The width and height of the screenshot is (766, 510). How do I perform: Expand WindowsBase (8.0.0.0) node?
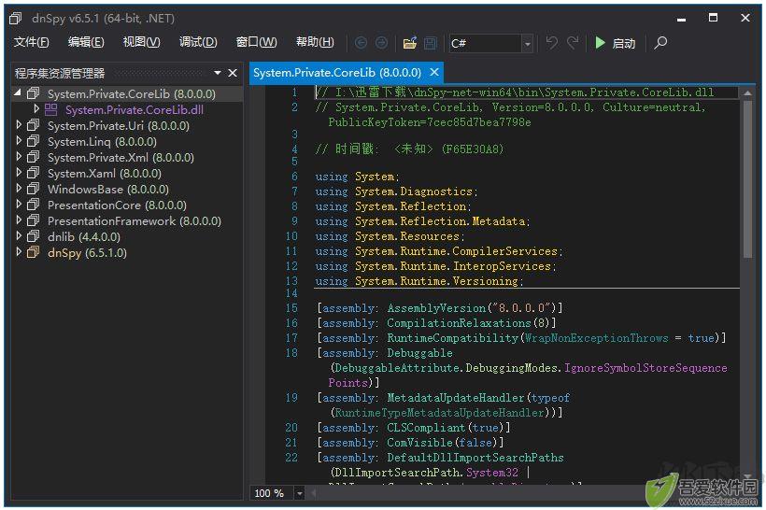coord(19,189)
